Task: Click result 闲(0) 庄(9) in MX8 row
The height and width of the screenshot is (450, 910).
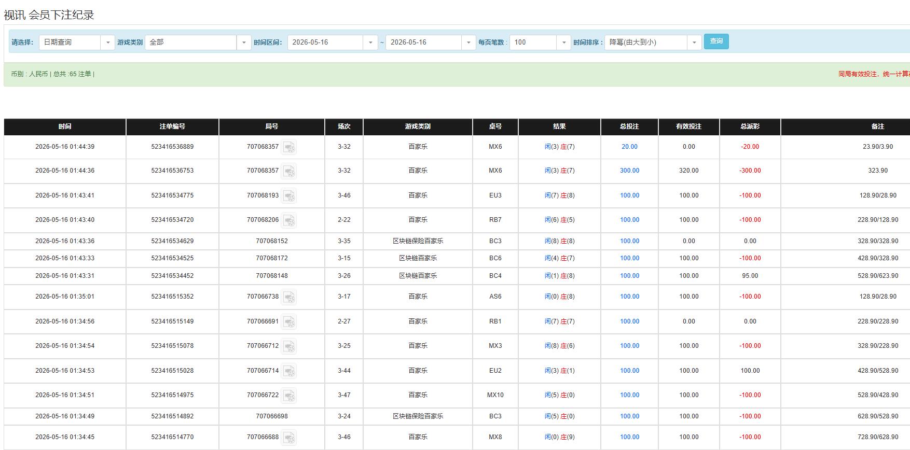Action: tap(559, 437)
